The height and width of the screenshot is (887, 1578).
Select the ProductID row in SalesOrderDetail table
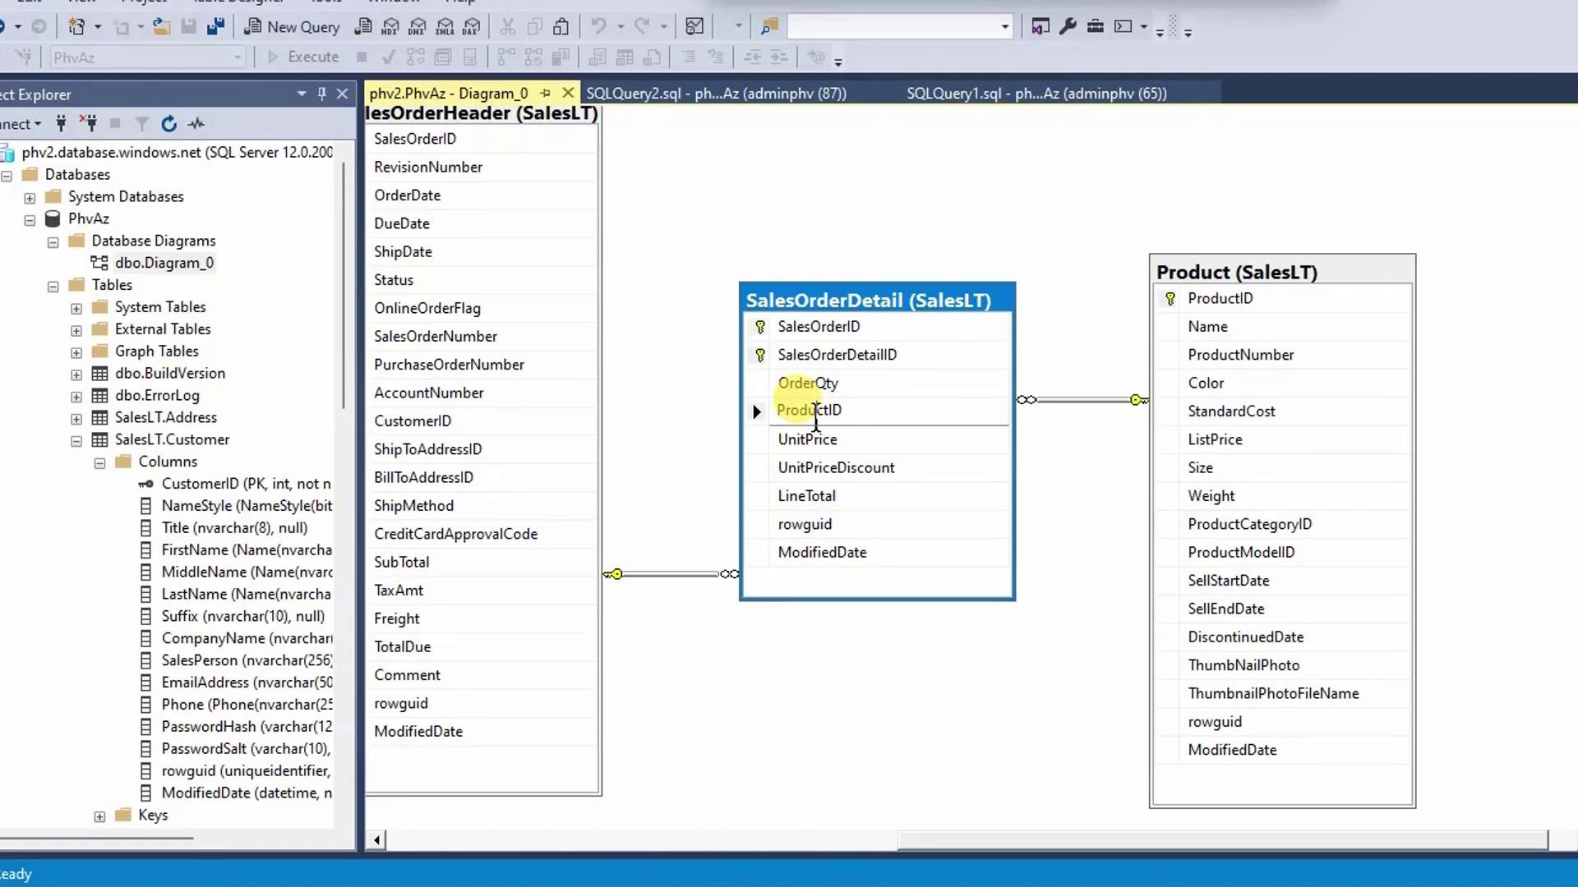(x=810, y=410)
